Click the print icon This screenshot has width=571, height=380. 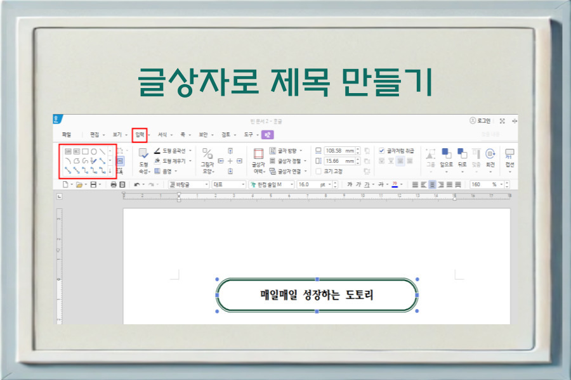[x=114, y=185]
